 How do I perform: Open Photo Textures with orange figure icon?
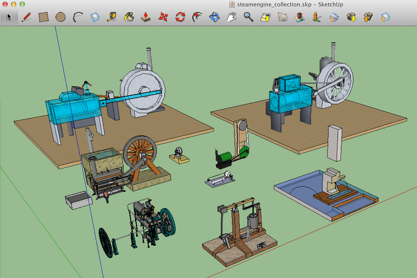pos(317,17)
